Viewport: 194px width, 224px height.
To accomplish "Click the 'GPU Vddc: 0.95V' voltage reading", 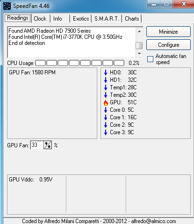I will (x=31, y=180).
